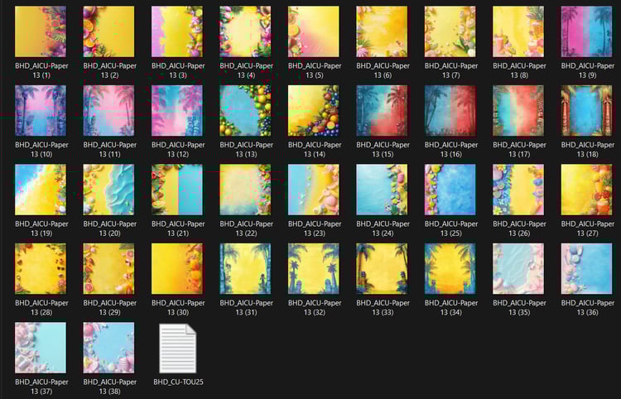The width and height of the screenshot is (621, 399).
Task: Select the BHD_AICU-Paper 13 (10) thumbnail
Action: [x=41, y=111]
